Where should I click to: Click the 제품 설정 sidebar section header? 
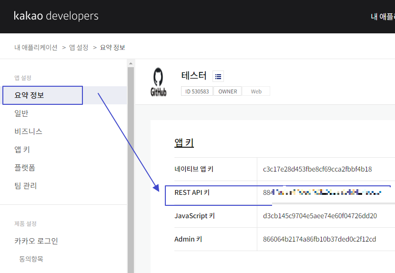(25, 223)
